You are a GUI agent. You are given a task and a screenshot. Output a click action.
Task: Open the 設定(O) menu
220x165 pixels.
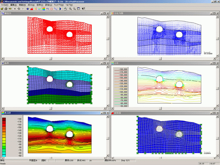click(x=48, y=5)
